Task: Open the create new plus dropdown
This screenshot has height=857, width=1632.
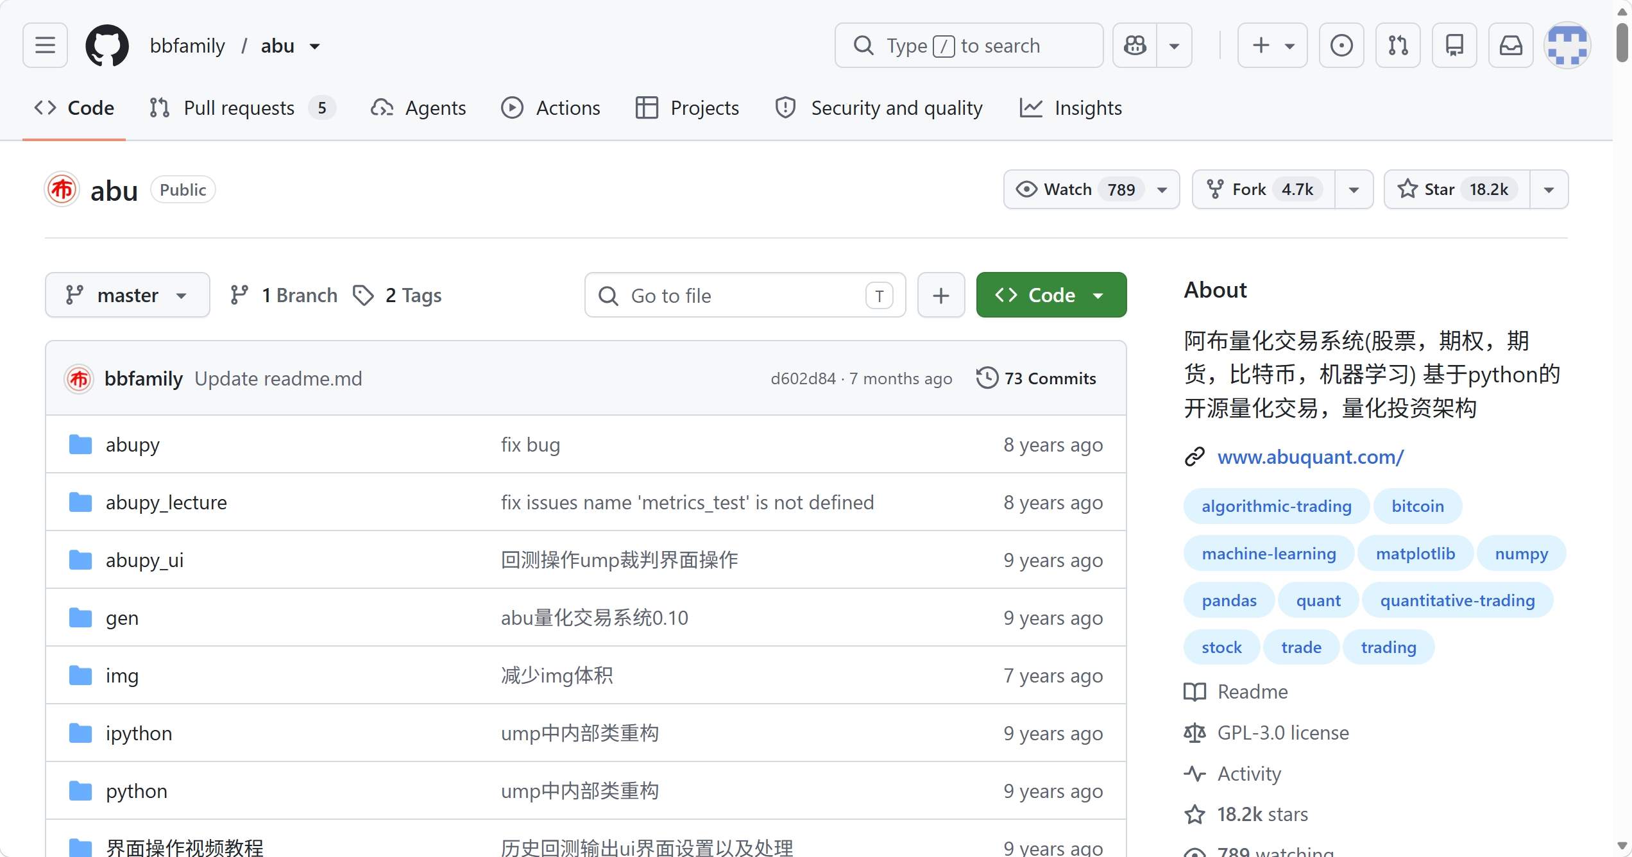Action: click(1273, 46)
